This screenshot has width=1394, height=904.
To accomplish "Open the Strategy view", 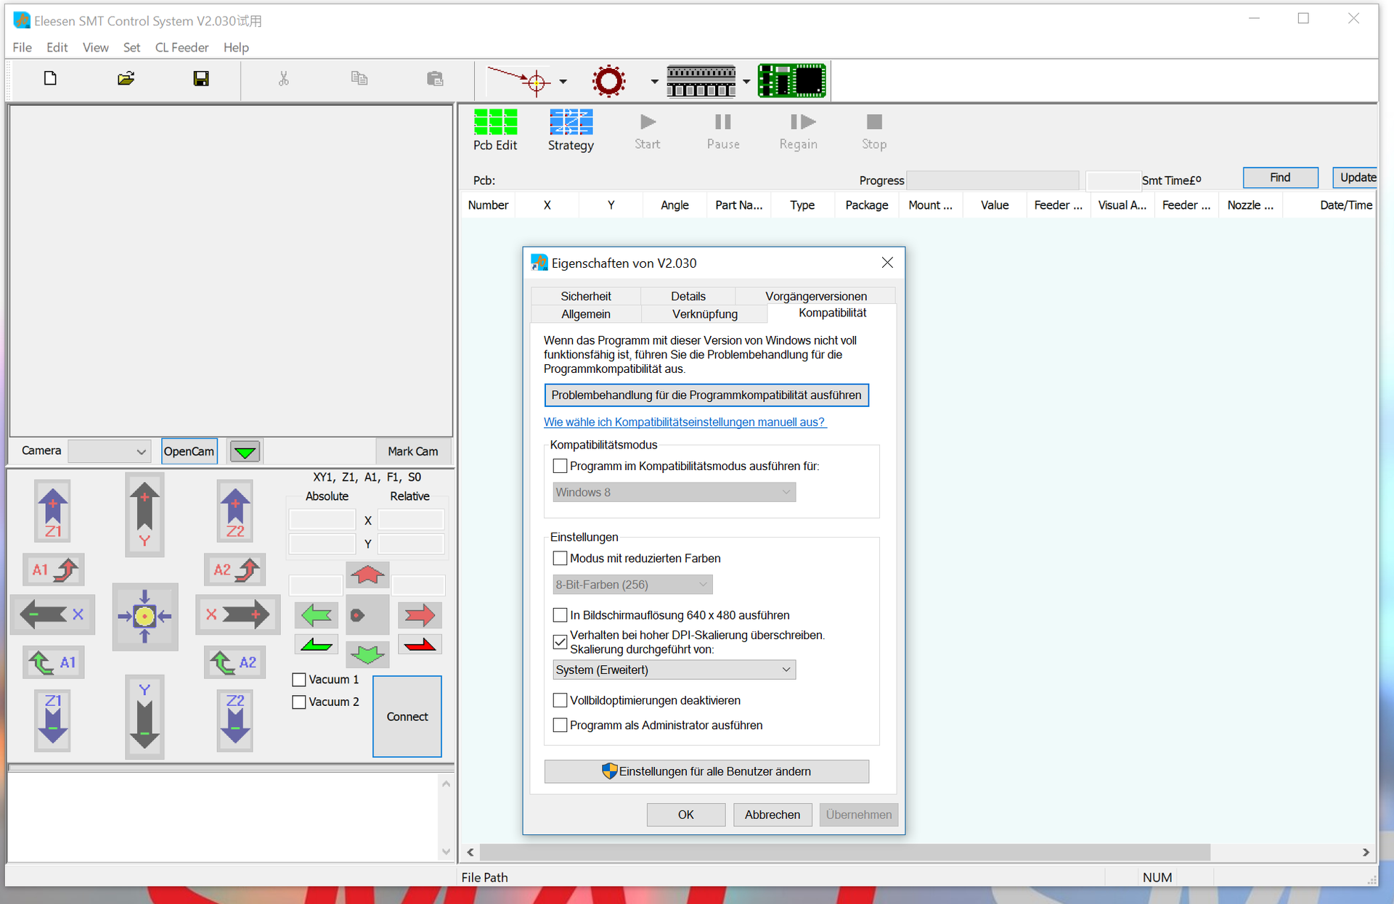I will pos(571,129).
